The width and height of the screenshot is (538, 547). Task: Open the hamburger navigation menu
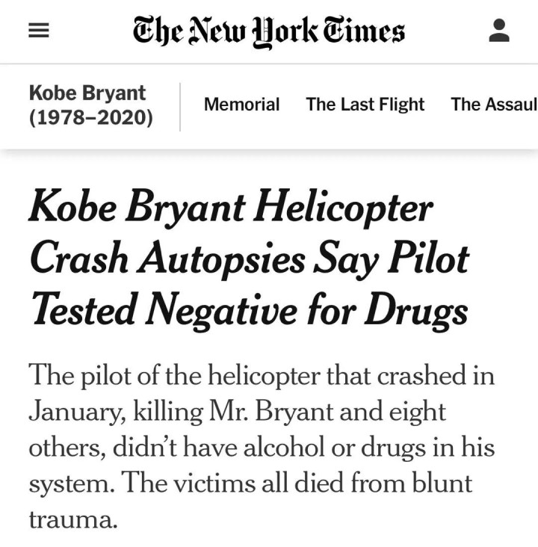pos(38,31)
